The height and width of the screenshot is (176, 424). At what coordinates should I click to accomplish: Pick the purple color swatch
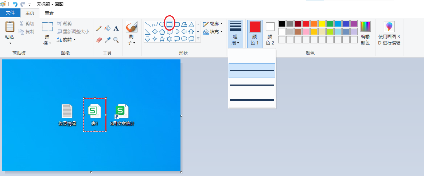click(x=354, y=24)
